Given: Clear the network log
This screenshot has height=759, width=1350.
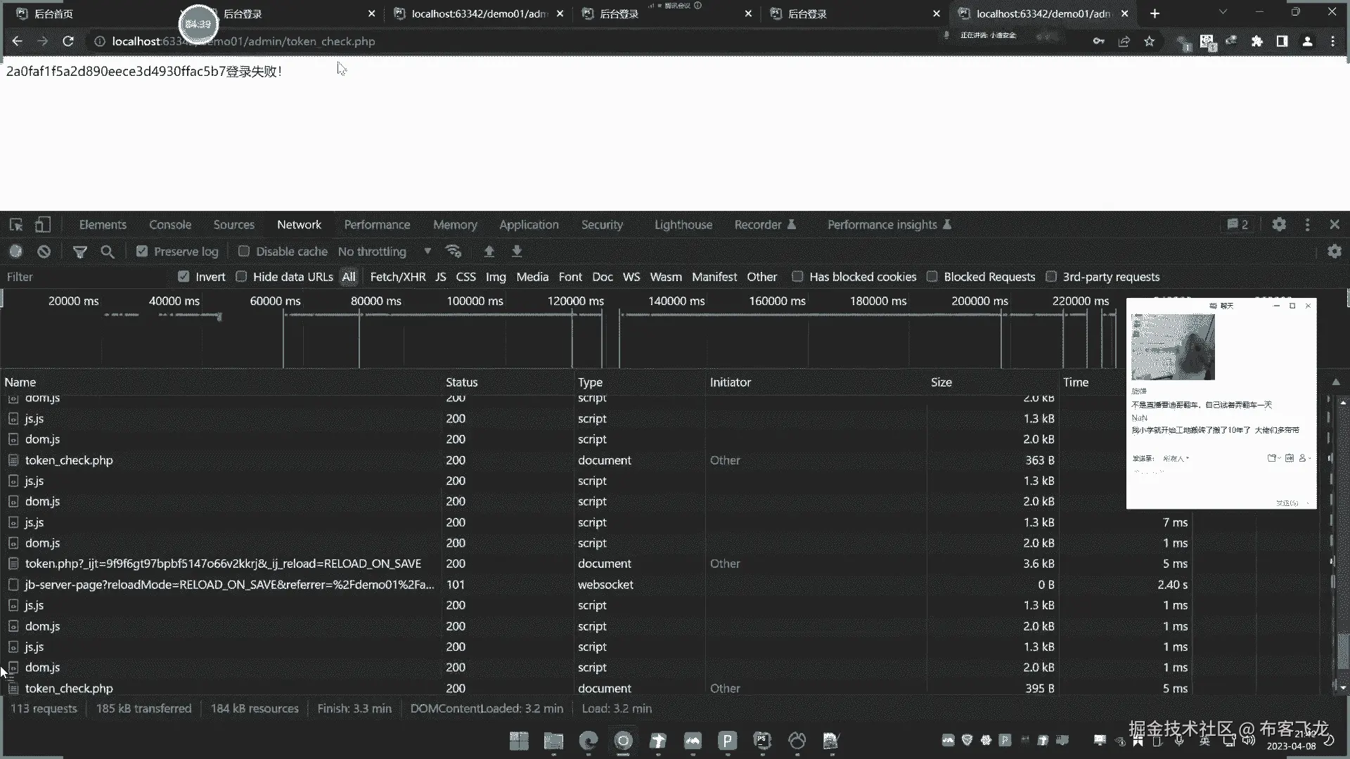Looking at the screenshot, I should point(44,252).
